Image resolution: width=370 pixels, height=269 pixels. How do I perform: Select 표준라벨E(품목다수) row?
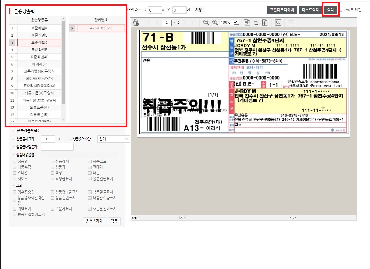coord(39,86)
